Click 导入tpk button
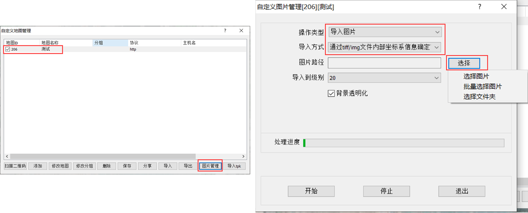The width and height of the screenshot is (528, 213). coord(234,166)
